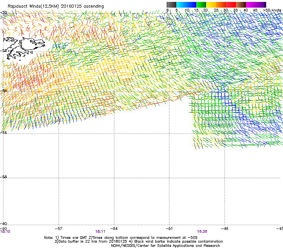283x248 pixels.
Task: Click the '10' label under the color bar
Action: [x=187, y=10]
